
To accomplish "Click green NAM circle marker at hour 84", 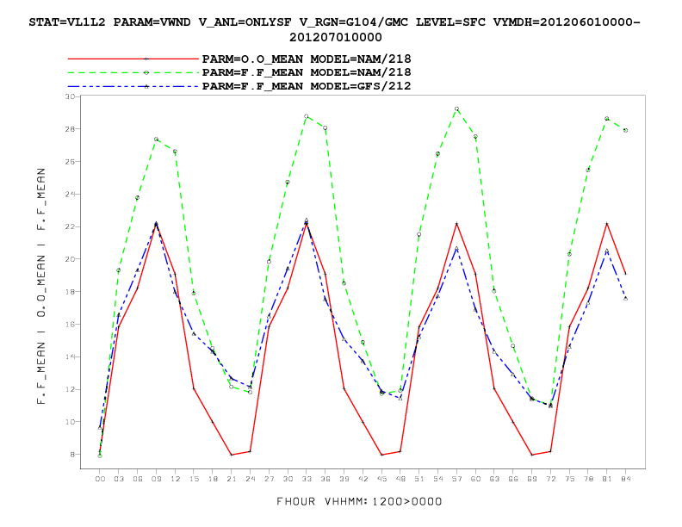I will click(625, 130).
